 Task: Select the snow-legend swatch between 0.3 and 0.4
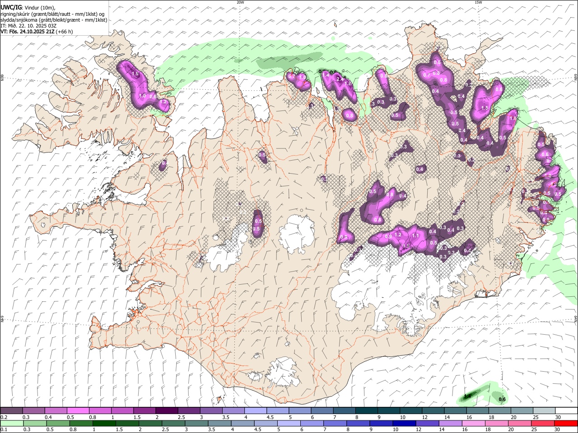point(33,411)
